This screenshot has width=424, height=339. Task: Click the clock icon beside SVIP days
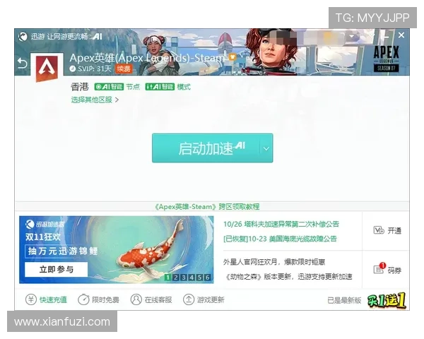point(73,69)
